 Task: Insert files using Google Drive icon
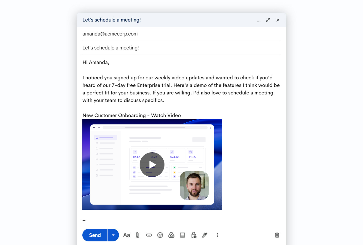pyautogui.click(x=171, y=235)
